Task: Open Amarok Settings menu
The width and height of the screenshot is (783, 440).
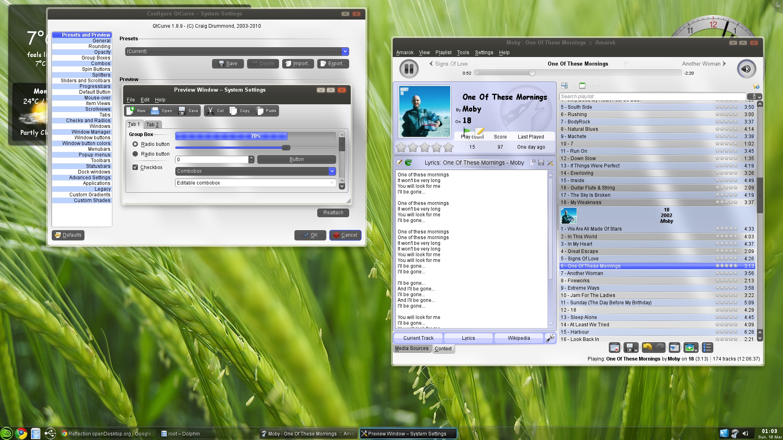Action: click(484, 53)
